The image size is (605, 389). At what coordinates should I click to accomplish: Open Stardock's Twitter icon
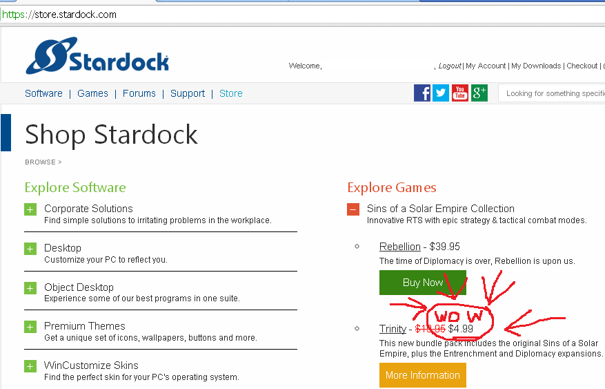tap(441, 93)
